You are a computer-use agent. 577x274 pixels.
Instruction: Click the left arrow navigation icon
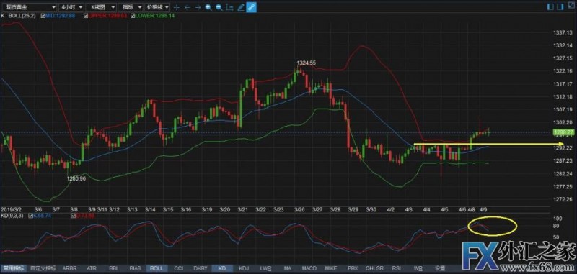pyautogui.click(x=188, y=7)
